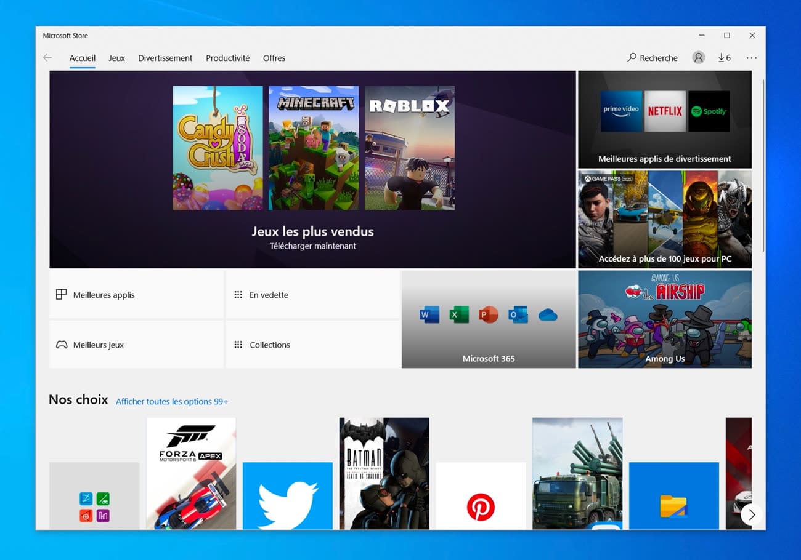Screen dimensions: 801x560
Task: Click the vertical scrollbar of the Store
Action: (763, 165)
